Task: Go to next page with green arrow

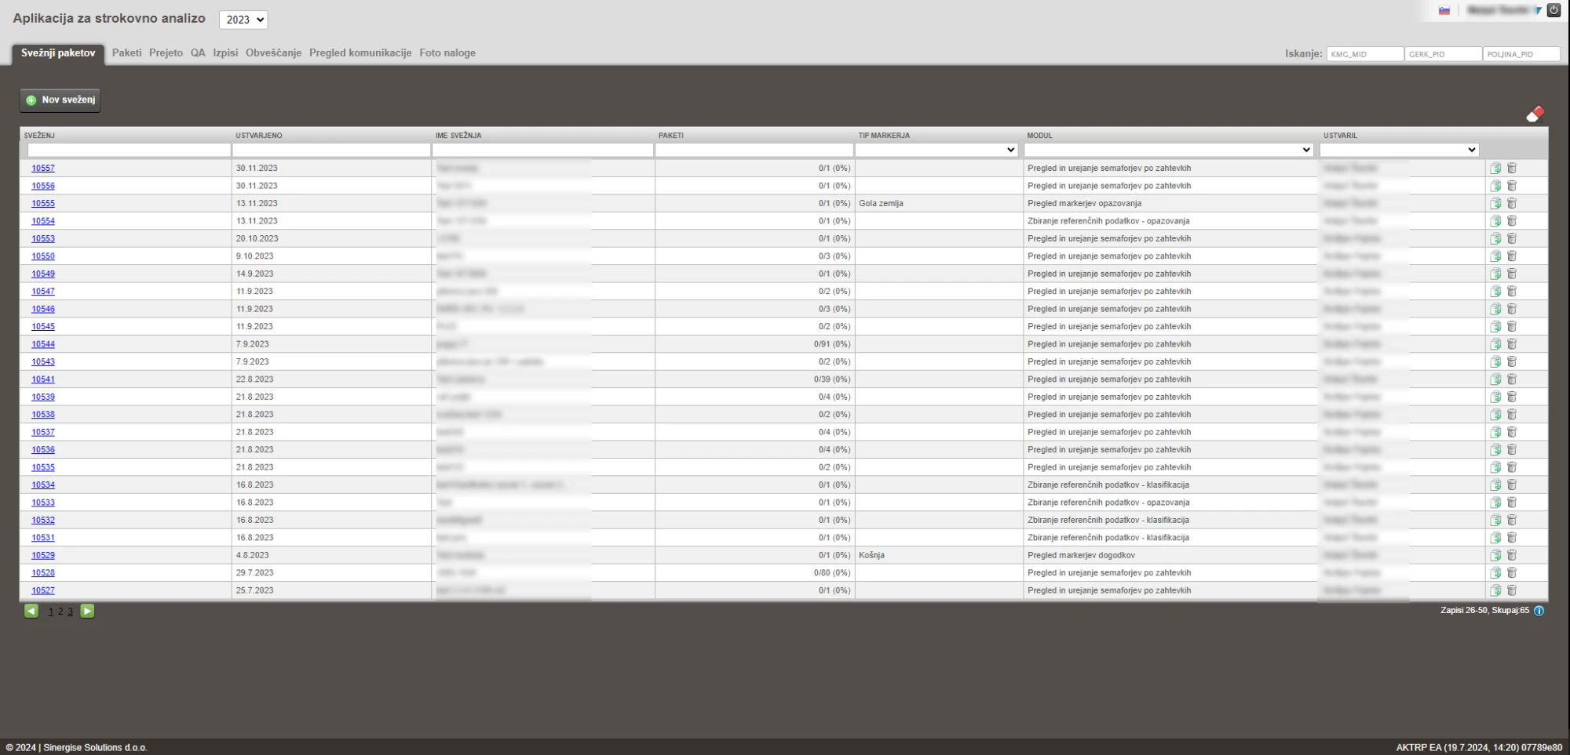Action: coord(88,611)
